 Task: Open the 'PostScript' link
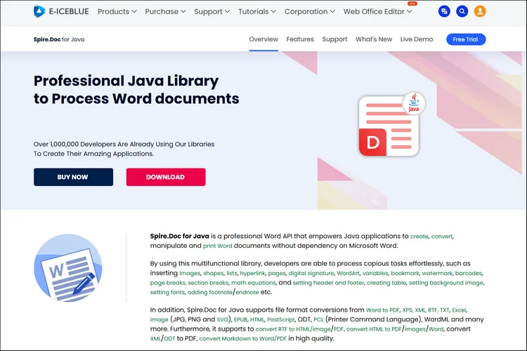pyautogui.click(x=280, y=319)
